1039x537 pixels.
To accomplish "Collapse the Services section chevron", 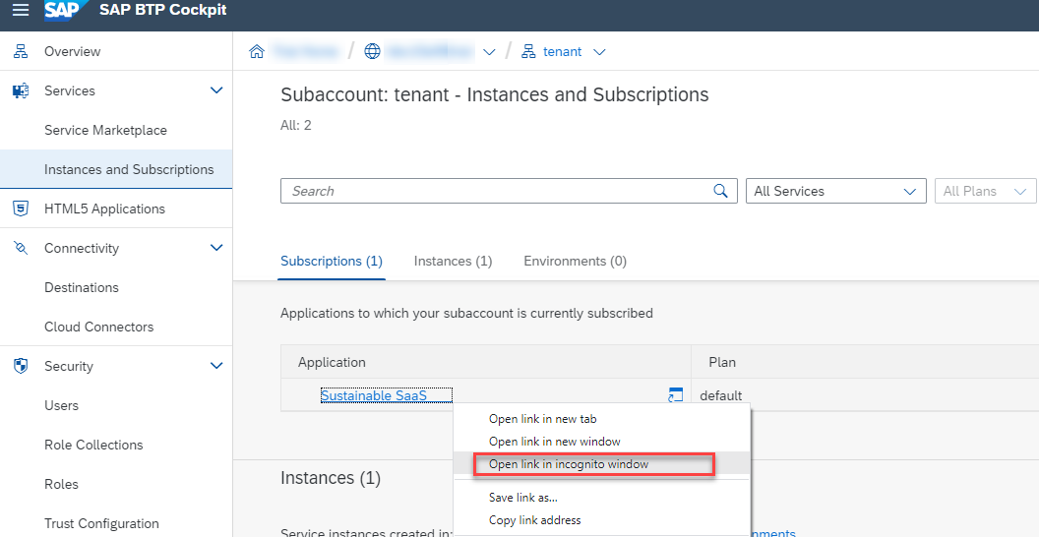I will point(216,90).
